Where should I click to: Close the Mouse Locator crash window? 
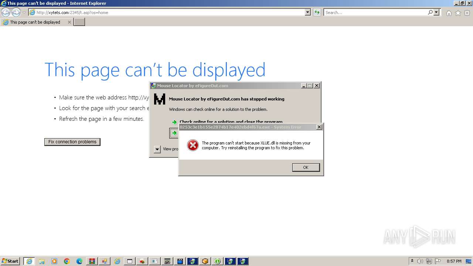point(317,86)
